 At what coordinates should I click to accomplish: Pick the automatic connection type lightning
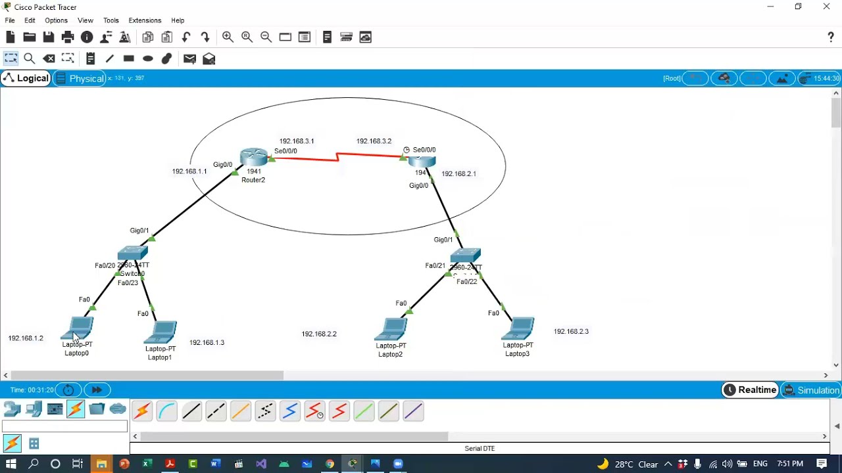(142, 412)
